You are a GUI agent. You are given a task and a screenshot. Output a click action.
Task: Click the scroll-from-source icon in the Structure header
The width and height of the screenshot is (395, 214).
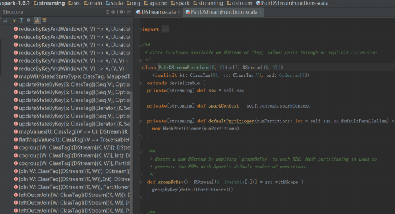click(x=113, y=12)
